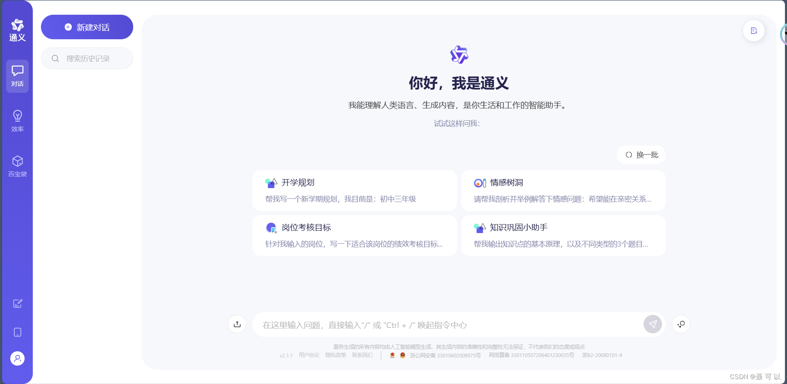Click the feedback edit icon in the sidebar
This screenshot has height=384, width=787.
[17, 303]
